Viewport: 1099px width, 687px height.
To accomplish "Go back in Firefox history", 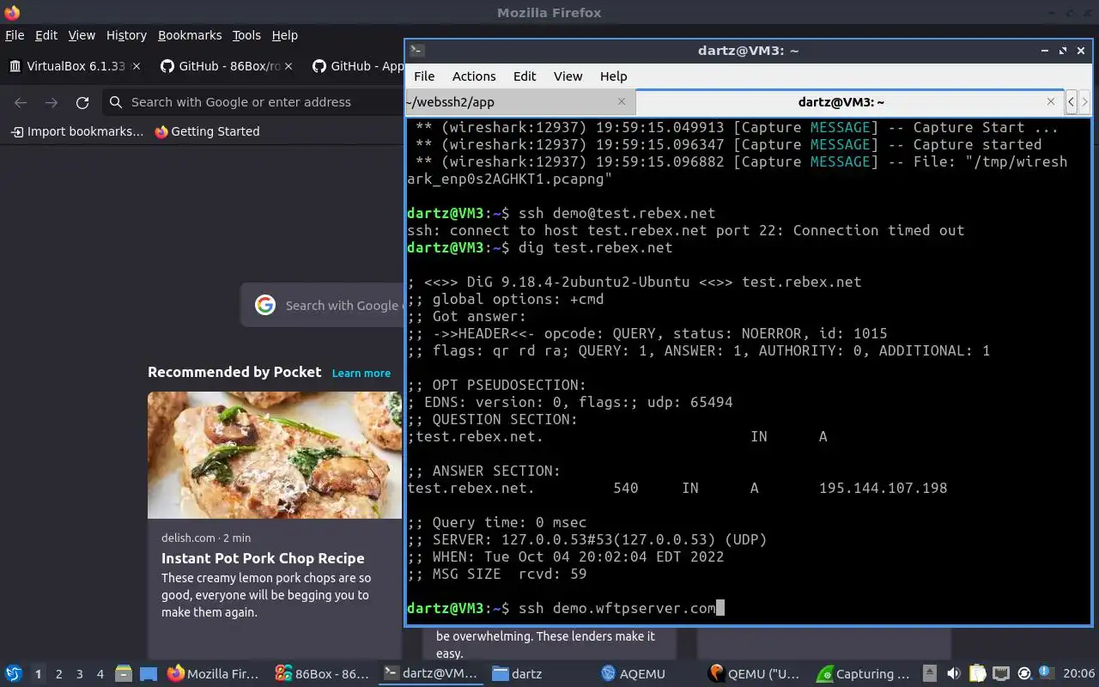I will 21,102.
